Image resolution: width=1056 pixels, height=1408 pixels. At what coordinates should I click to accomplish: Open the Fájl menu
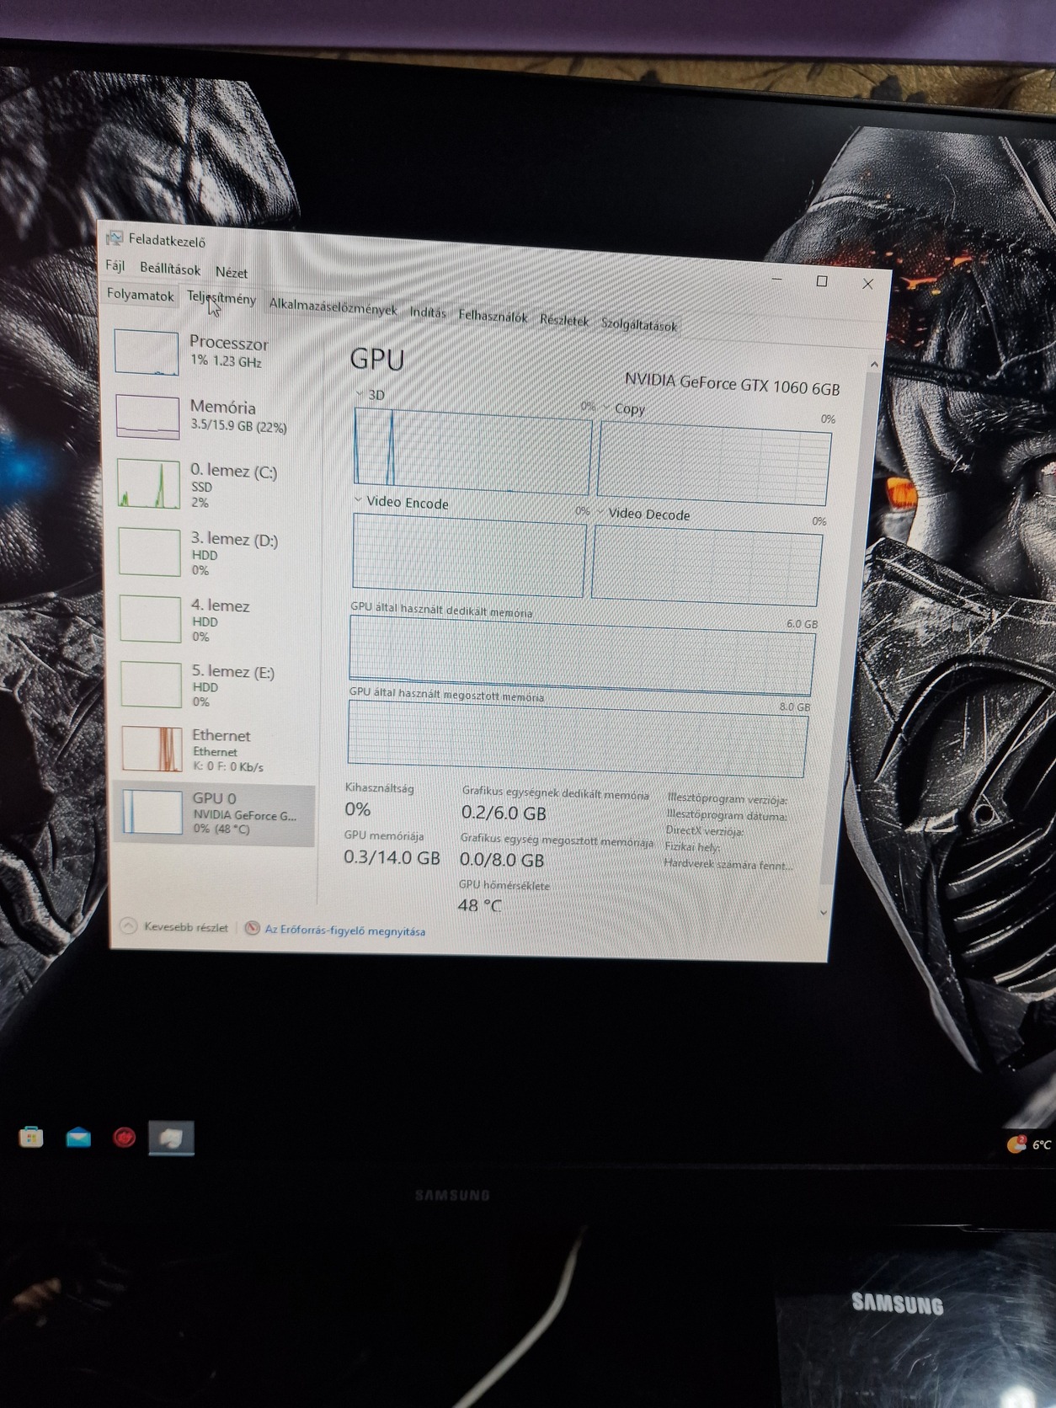pos(115,266)
